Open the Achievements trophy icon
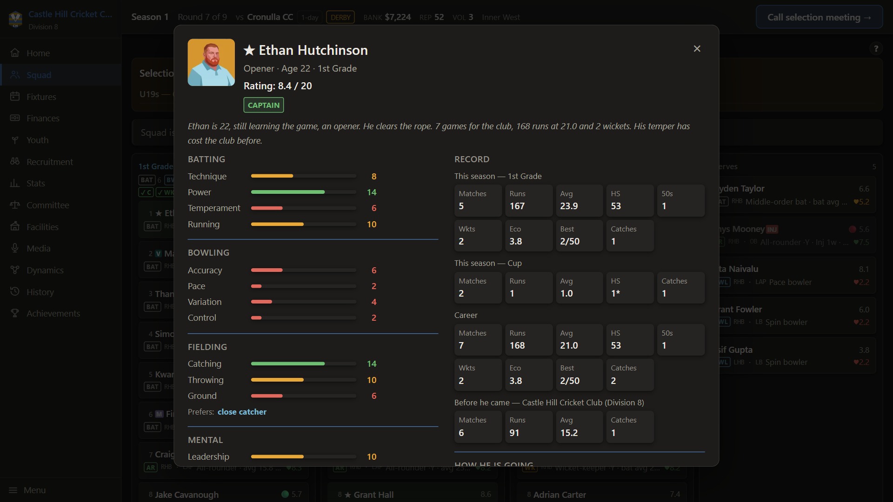The image size is (893, 502). 15,313
